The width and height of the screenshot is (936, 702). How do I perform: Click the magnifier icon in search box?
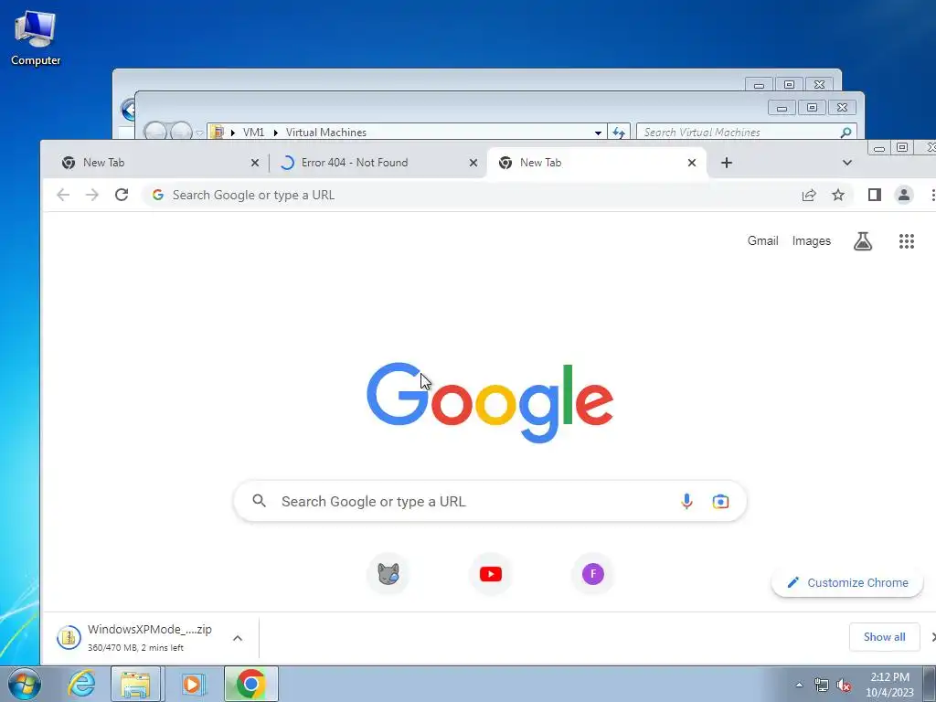(259, 501)
